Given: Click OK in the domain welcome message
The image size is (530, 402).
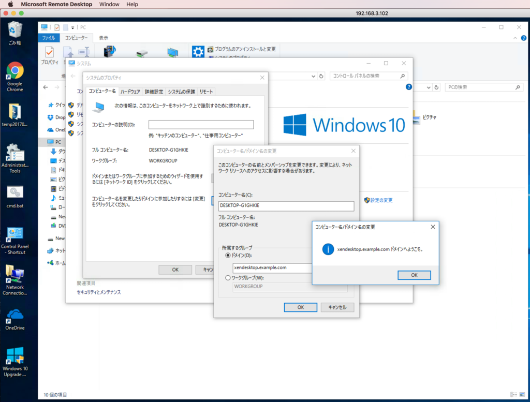Looking at the screenshot, I should [414, 275].
